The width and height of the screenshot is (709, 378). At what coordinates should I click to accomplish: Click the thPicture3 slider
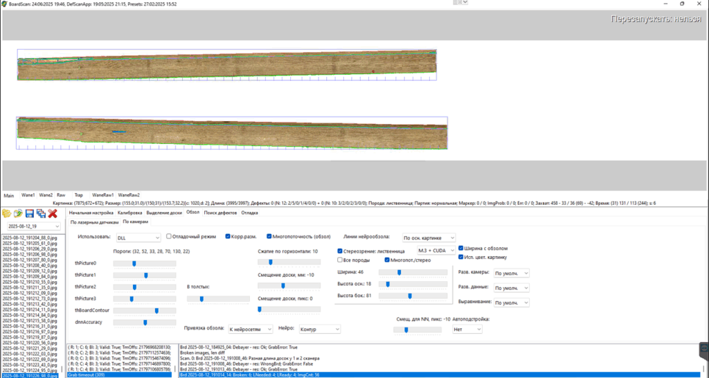pyautogui.click(x=145, y=299)
